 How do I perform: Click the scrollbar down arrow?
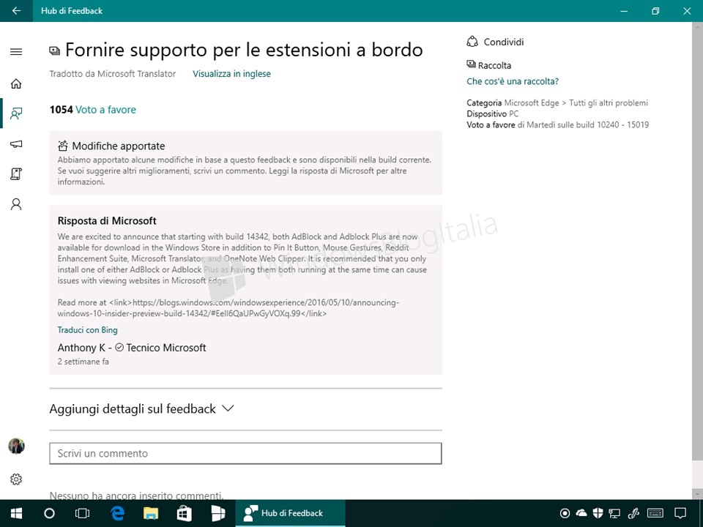point(697,493)
